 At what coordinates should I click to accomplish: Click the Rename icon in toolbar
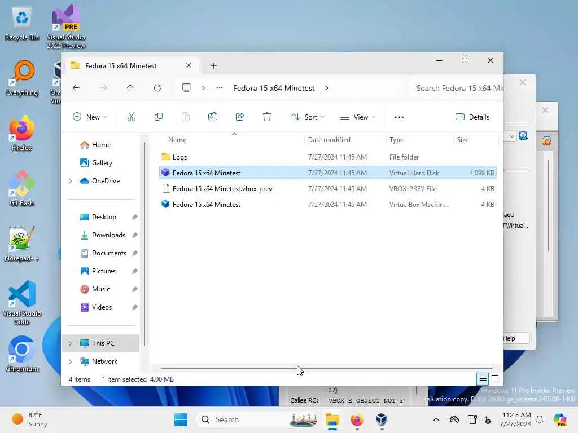tap(213, 117)
